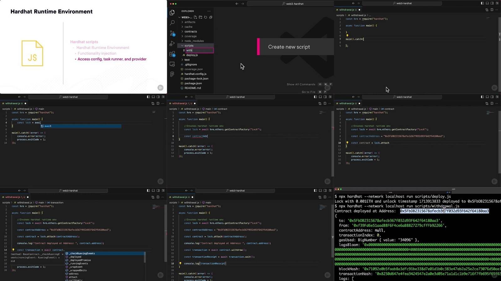Toggle primary sidebar in main().catch( window

pos(482,3)
